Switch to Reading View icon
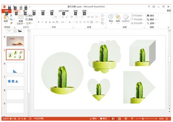This screenshot has width=173, height=122. pos(126,119)
